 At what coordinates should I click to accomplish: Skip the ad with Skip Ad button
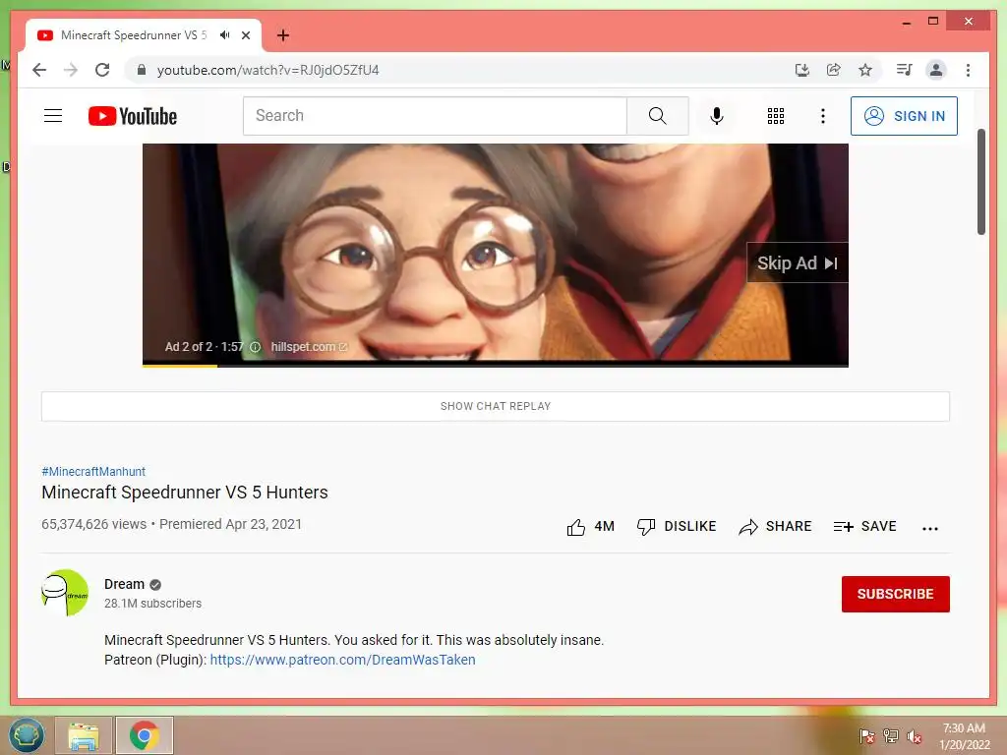tap(797, 262)
